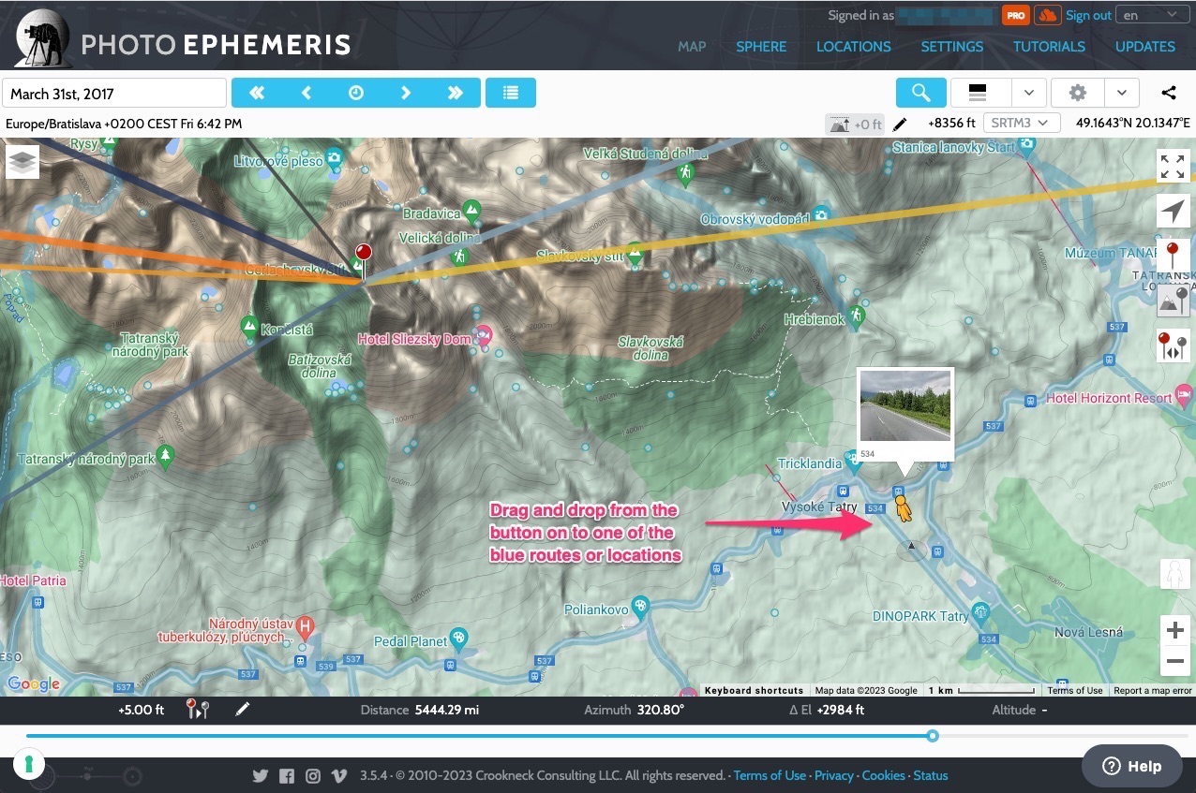The height and width of the screenshot is (793, 1196).
Task: Enter fullscreen map view
Action: coord(1173,167)
